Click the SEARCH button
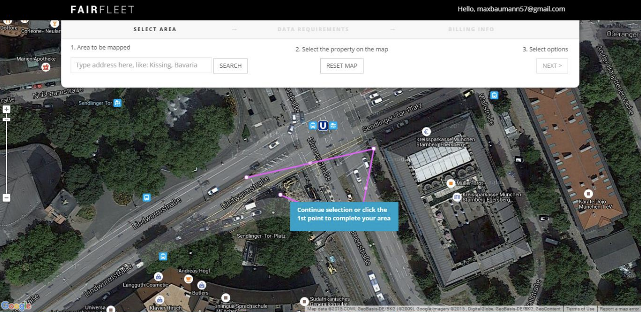The image size is (641, 312). pyautogui.click(x=230, y=66)
